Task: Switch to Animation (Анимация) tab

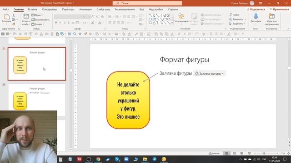Action: (85, 9)
